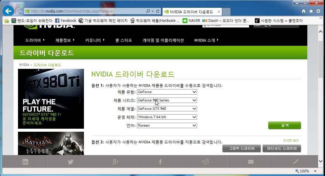The image size is (325, 176).
Task: Click the search magnifier in address bar
Action: (x=148, y=11)
